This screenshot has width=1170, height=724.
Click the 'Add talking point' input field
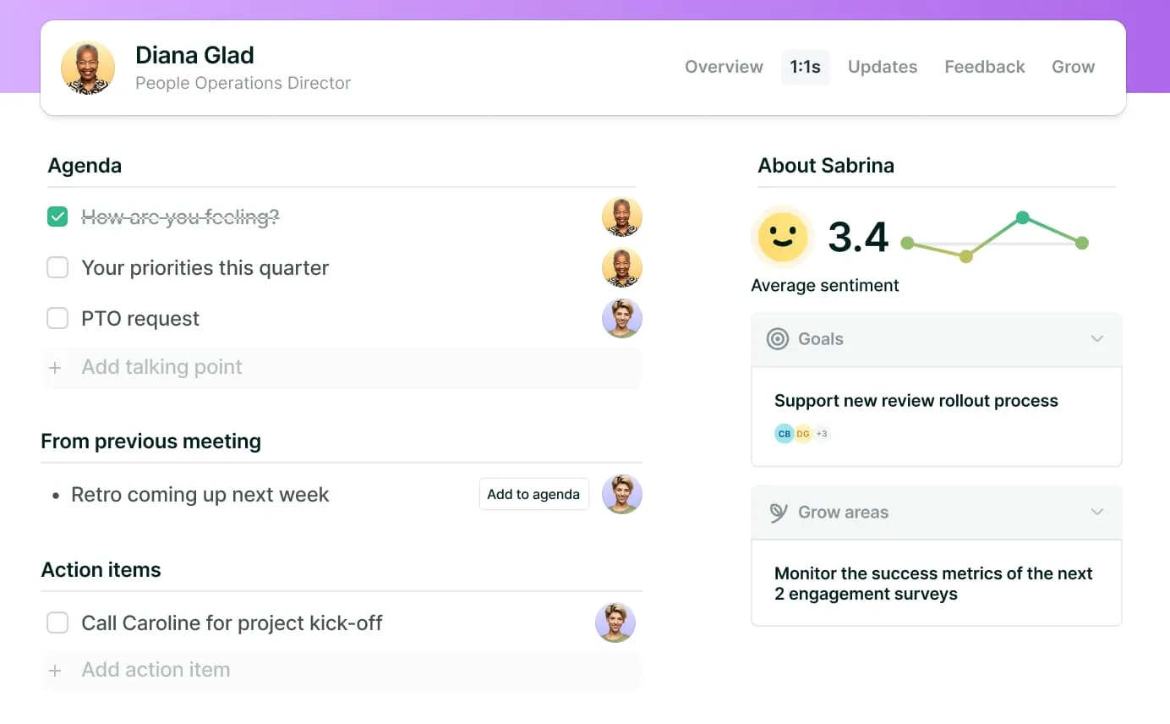(338, 368)
